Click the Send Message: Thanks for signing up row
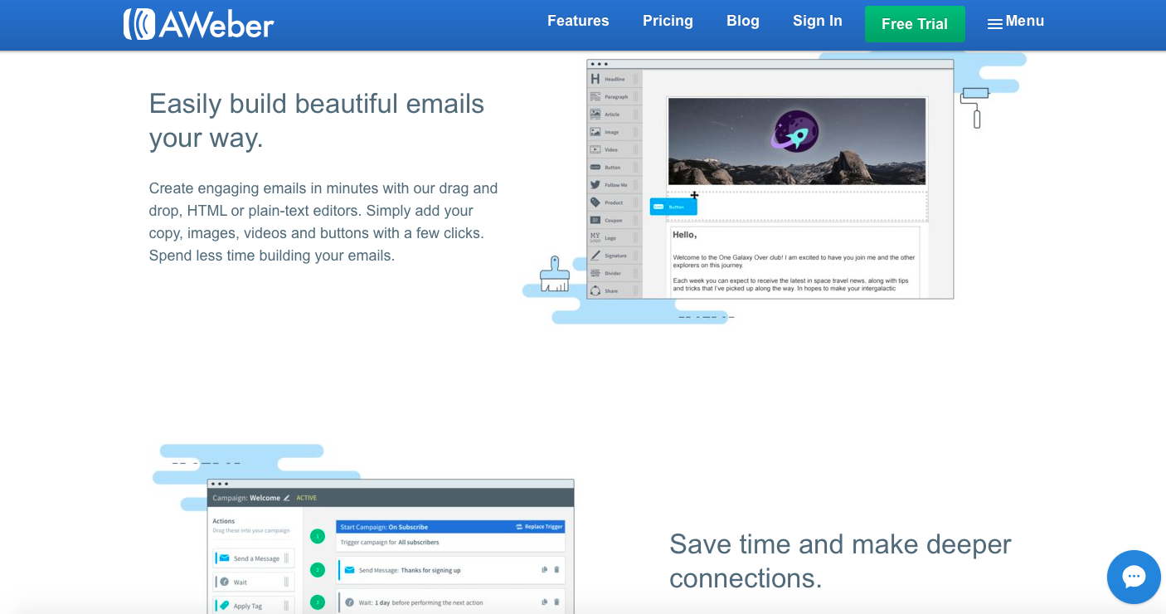1166x614 pixels. 451,570
